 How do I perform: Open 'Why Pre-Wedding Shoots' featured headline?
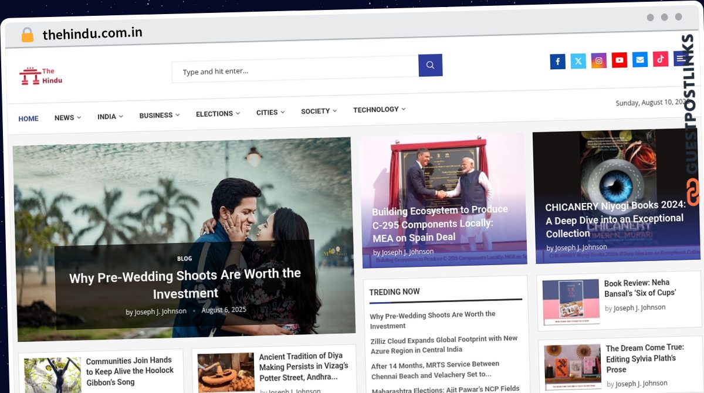pos(185,284)
